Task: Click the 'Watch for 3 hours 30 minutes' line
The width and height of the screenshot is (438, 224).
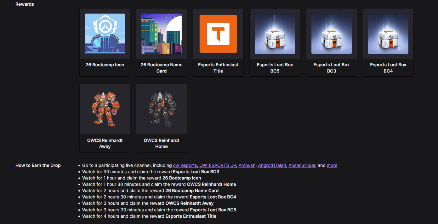Action: [x=159, y=210]
